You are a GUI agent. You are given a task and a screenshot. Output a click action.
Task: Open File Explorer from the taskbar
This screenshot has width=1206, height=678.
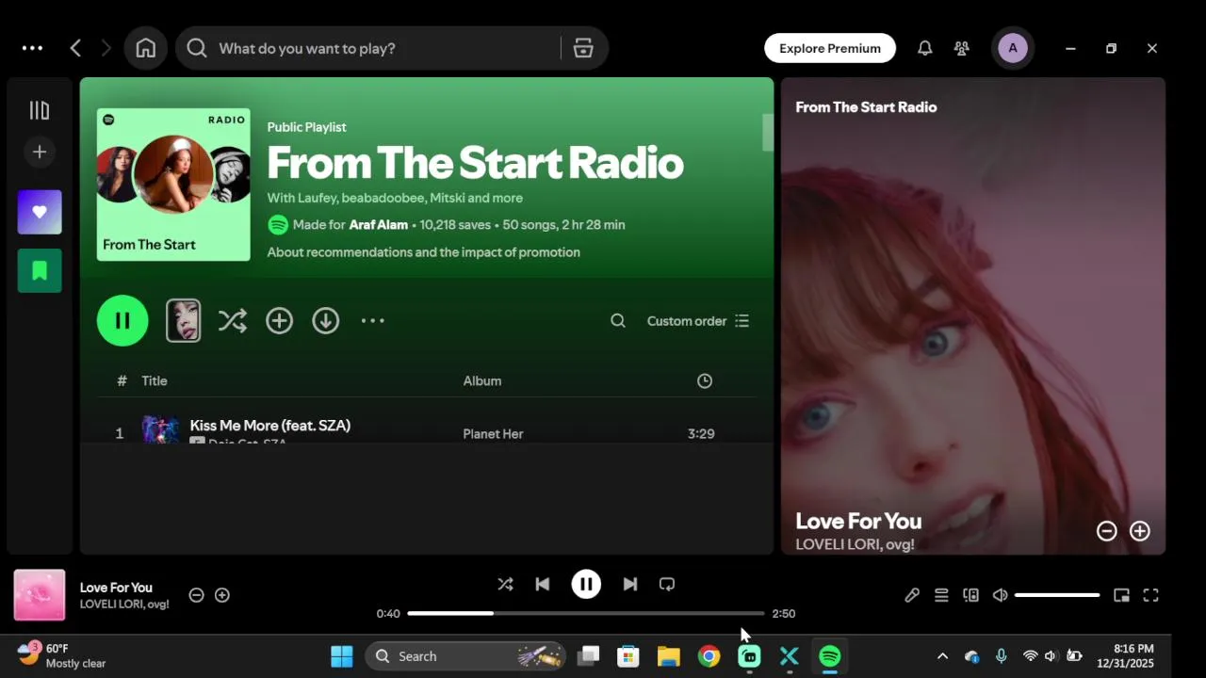tap(669, 656)
